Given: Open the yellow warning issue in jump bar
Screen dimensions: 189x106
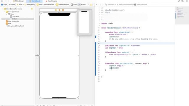Looking at the screenshot, I should pos(91,5).
